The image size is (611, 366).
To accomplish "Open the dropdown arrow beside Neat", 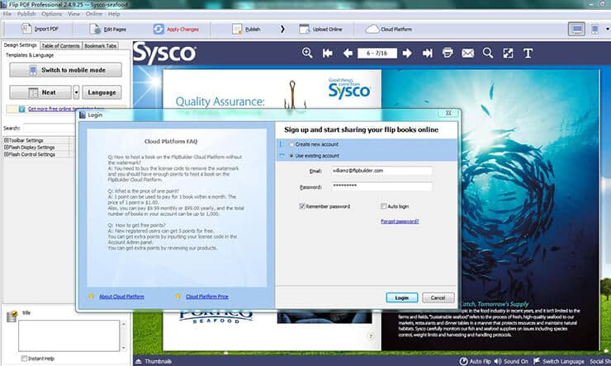I will click(x=76, y=92).
